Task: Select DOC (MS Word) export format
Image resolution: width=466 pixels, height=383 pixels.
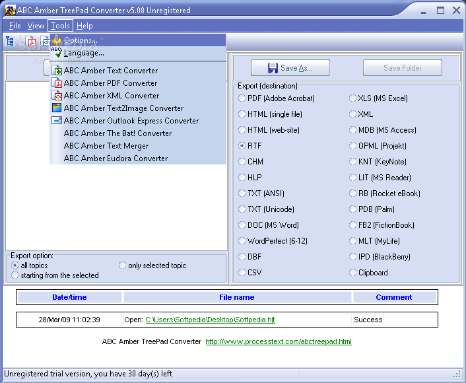Action: coord(269,225)
